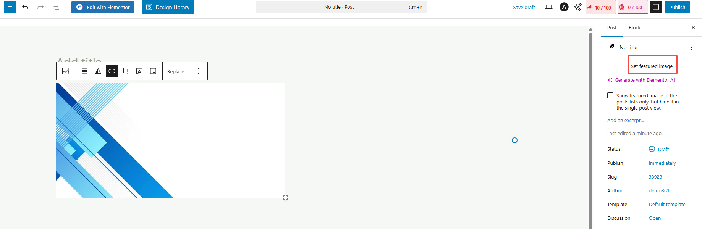The width and height of the screenshot is (702, 229).
Task: Change the author demo361
Action: pos(659,190)
